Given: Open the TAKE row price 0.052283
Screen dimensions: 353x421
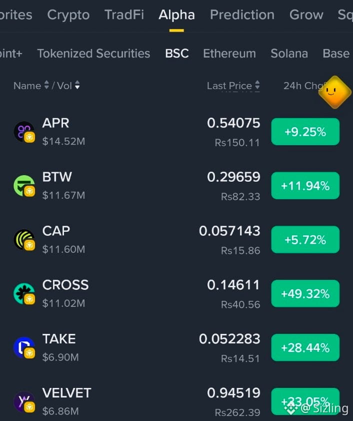Looking at the screenshot, I should pyautogui.click(x=229, y=339).
